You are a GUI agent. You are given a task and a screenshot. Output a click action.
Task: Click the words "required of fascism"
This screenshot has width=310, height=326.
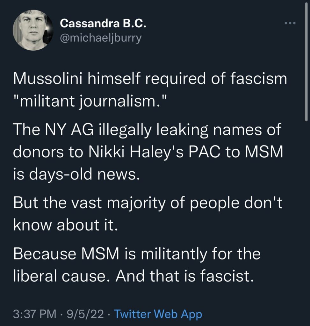click(x=211, y=79)
